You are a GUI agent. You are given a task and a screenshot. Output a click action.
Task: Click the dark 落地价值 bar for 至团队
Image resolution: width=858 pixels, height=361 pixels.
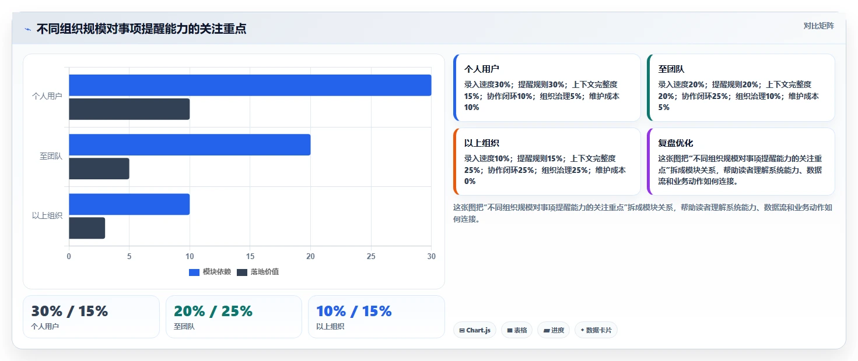tap(99, 168)
